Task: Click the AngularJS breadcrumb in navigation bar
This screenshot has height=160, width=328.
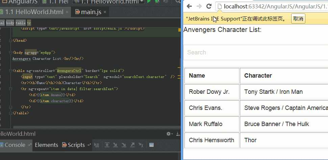Action: coord(20,2)
